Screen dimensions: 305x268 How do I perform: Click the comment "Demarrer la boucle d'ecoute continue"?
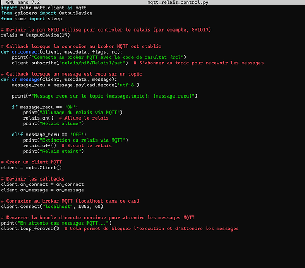coord(98,218)
